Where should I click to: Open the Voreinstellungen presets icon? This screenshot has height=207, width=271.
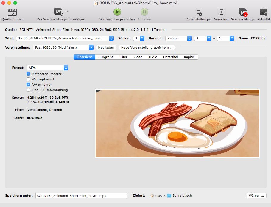[x=199, y=12]
